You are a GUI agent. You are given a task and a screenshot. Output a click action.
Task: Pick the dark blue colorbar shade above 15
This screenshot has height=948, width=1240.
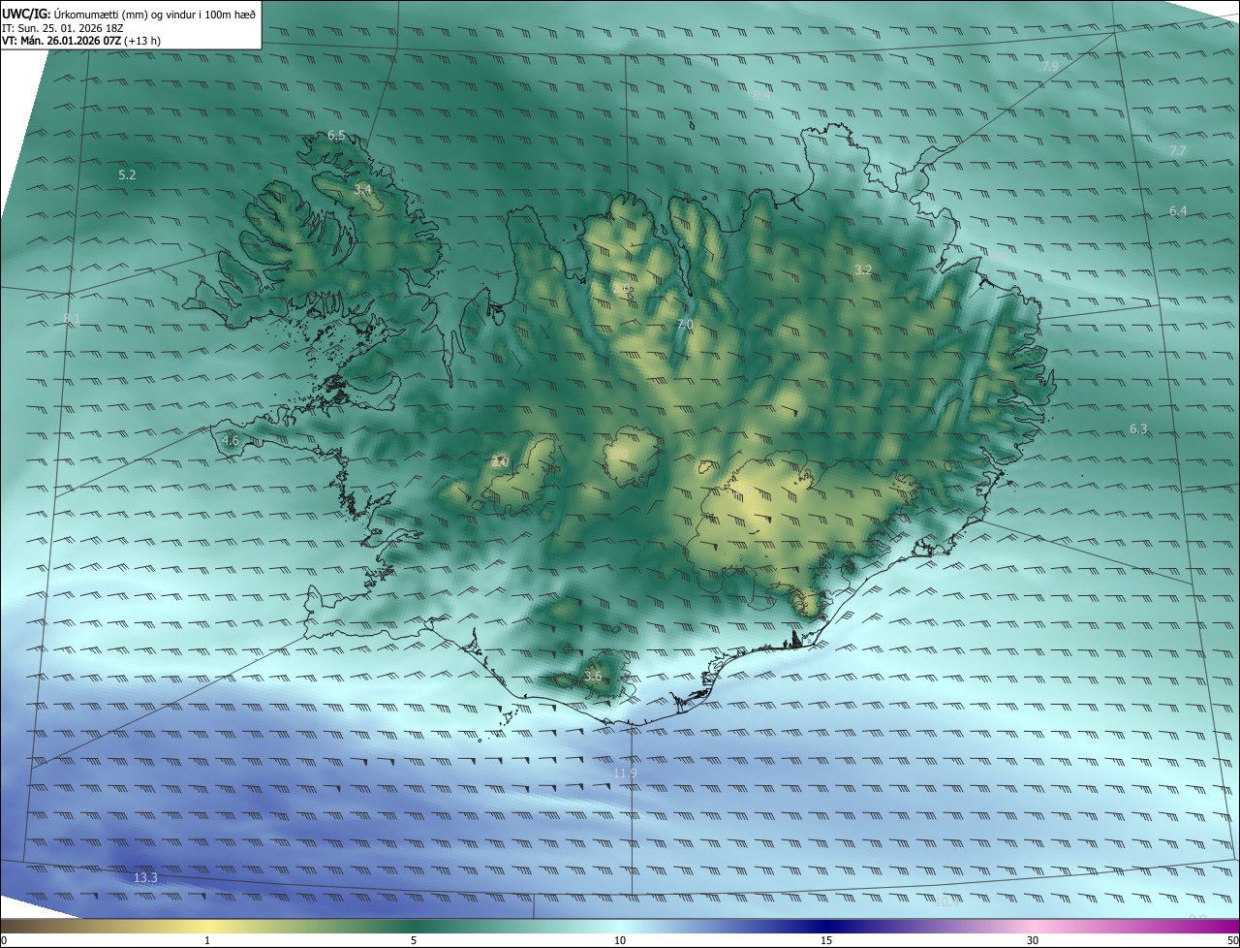click(826, 926)
